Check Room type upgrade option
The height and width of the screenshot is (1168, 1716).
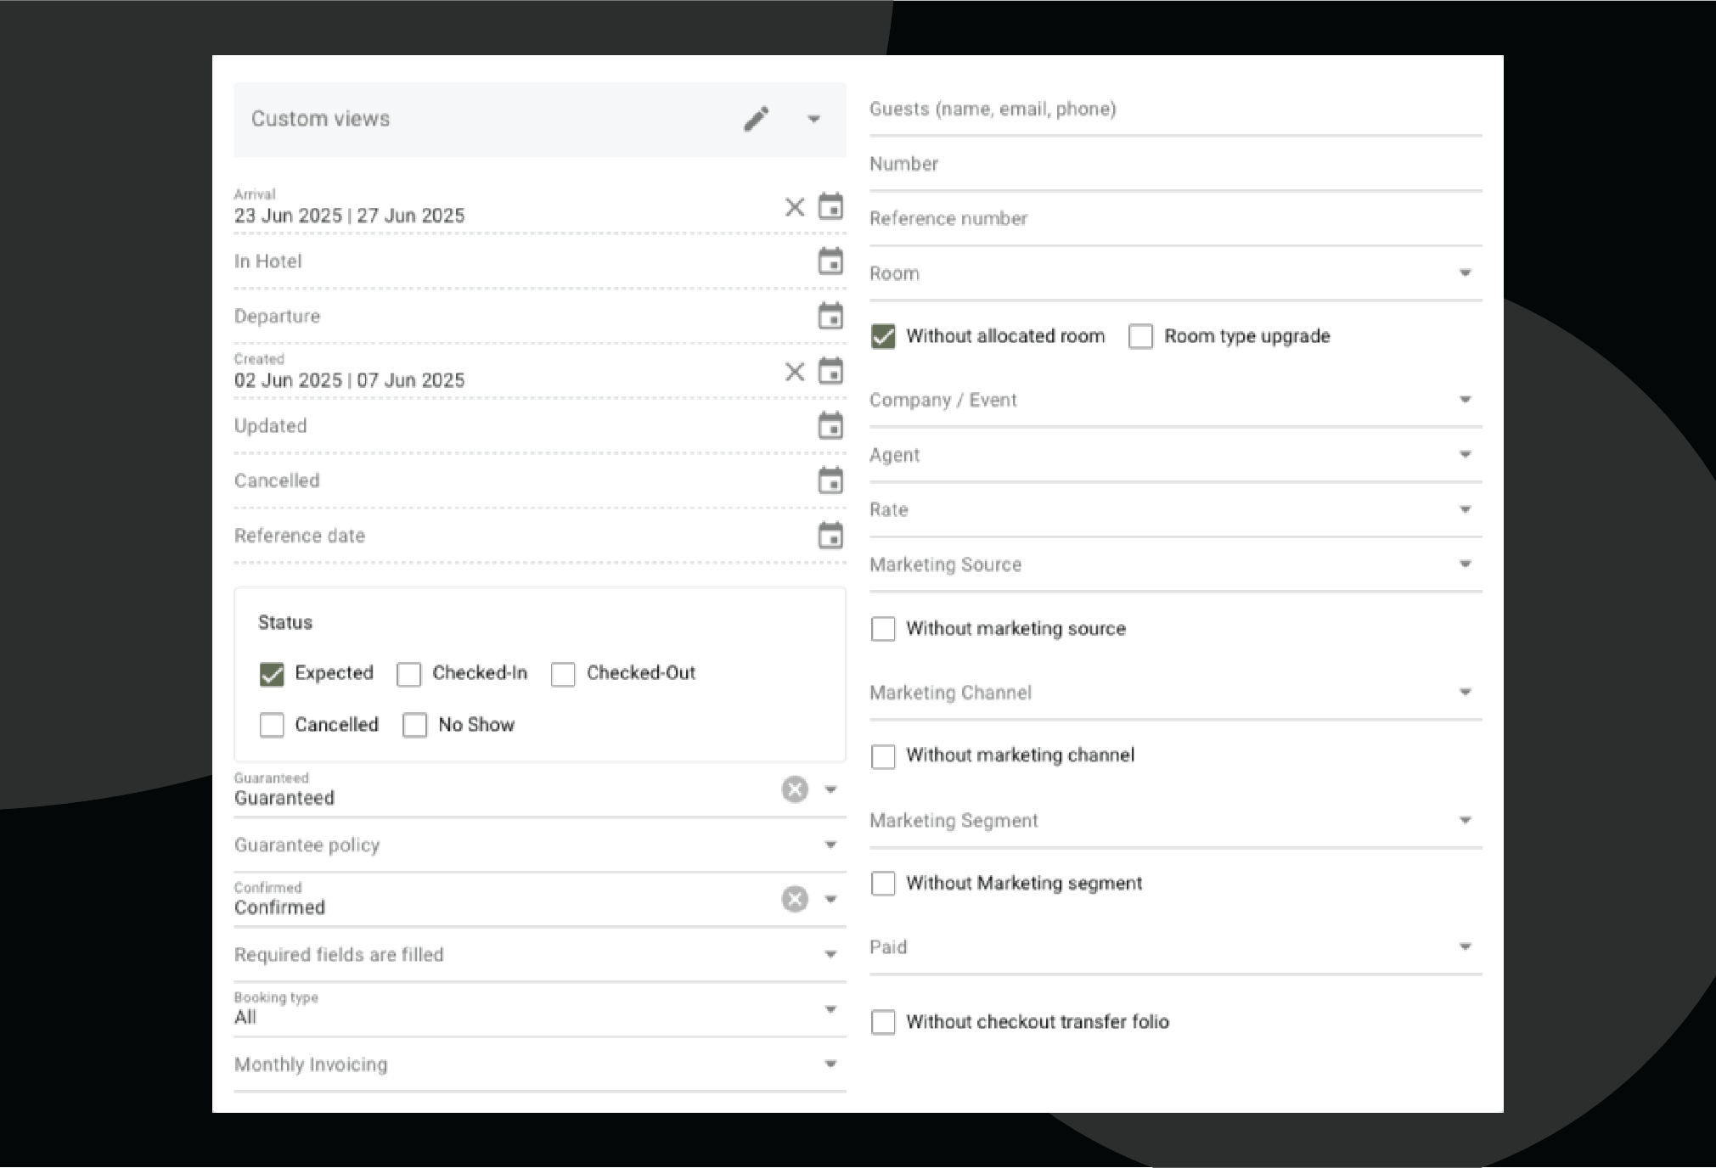point(1140,336)
